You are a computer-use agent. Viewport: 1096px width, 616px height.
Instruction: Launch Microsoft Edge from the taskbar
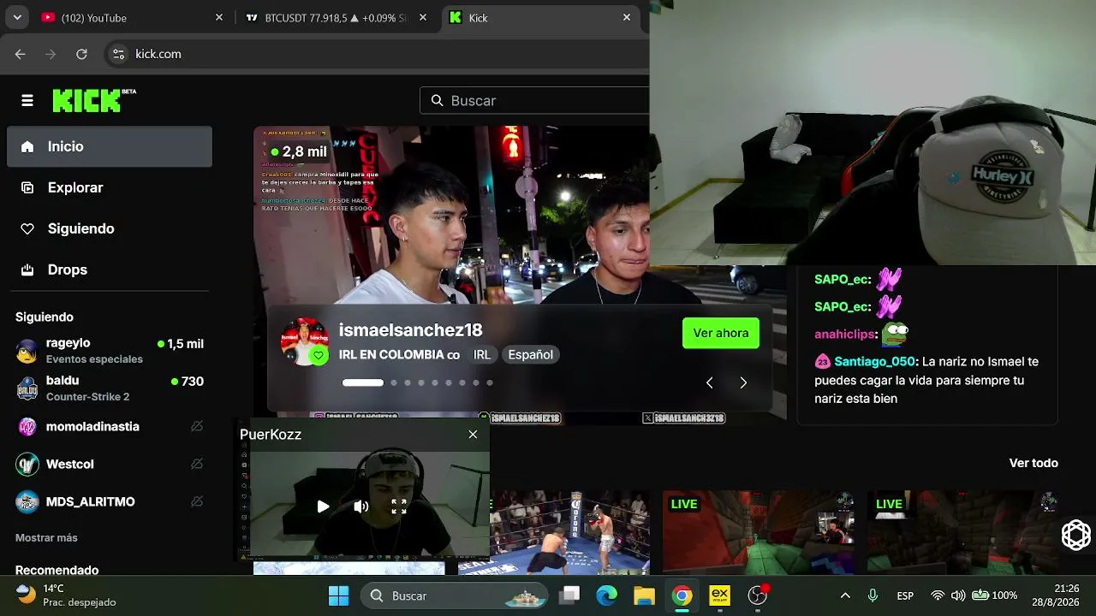click(x=607, y=595)
